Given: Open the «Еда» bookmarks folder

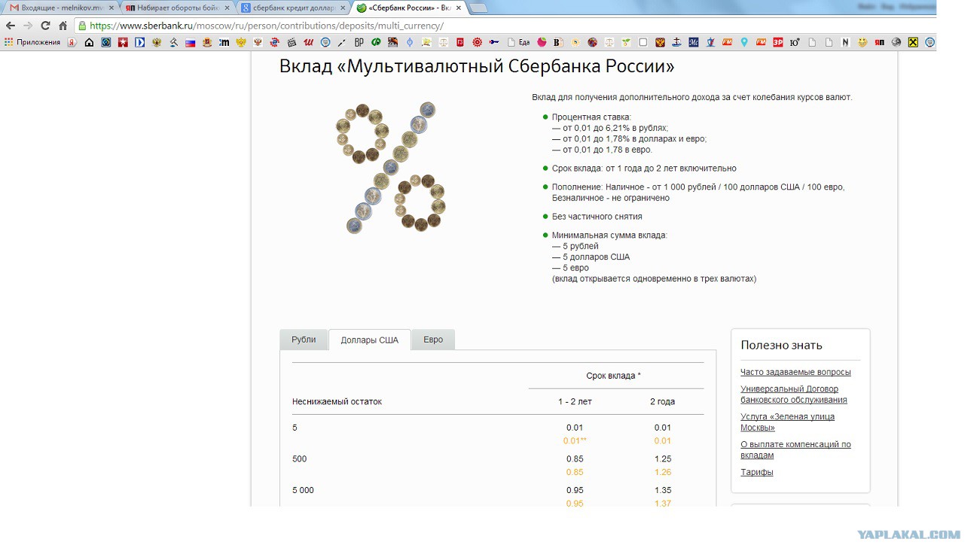Looking at the screenshot, I should [518, 42].
